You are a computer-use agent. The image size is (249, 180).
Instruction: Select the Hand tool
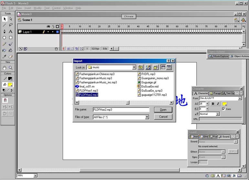click(x=5, y=68)
